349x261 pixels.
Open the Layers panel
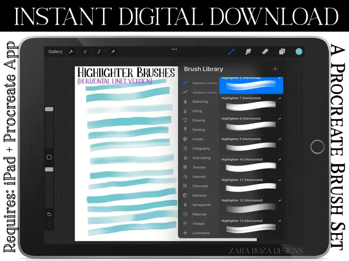282,51
